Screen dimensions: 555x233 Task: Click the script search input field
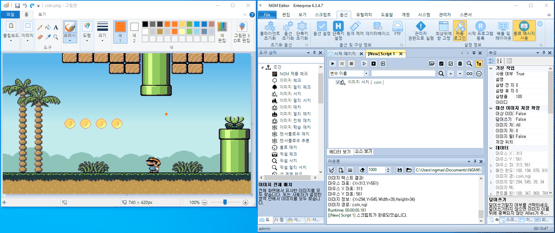(x=403, y=74)
